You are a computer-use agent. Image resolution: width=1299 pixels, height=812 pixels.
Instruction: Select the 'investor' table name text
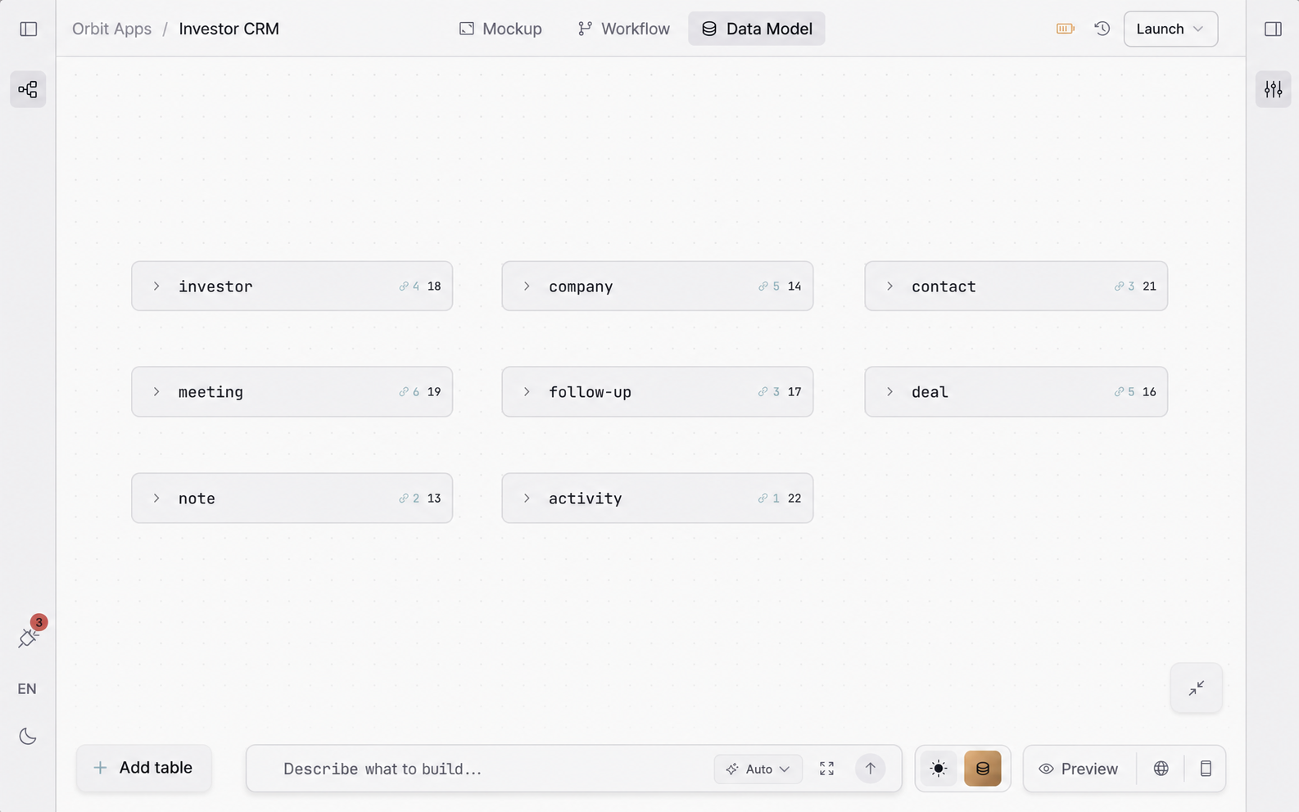(215, 286)
